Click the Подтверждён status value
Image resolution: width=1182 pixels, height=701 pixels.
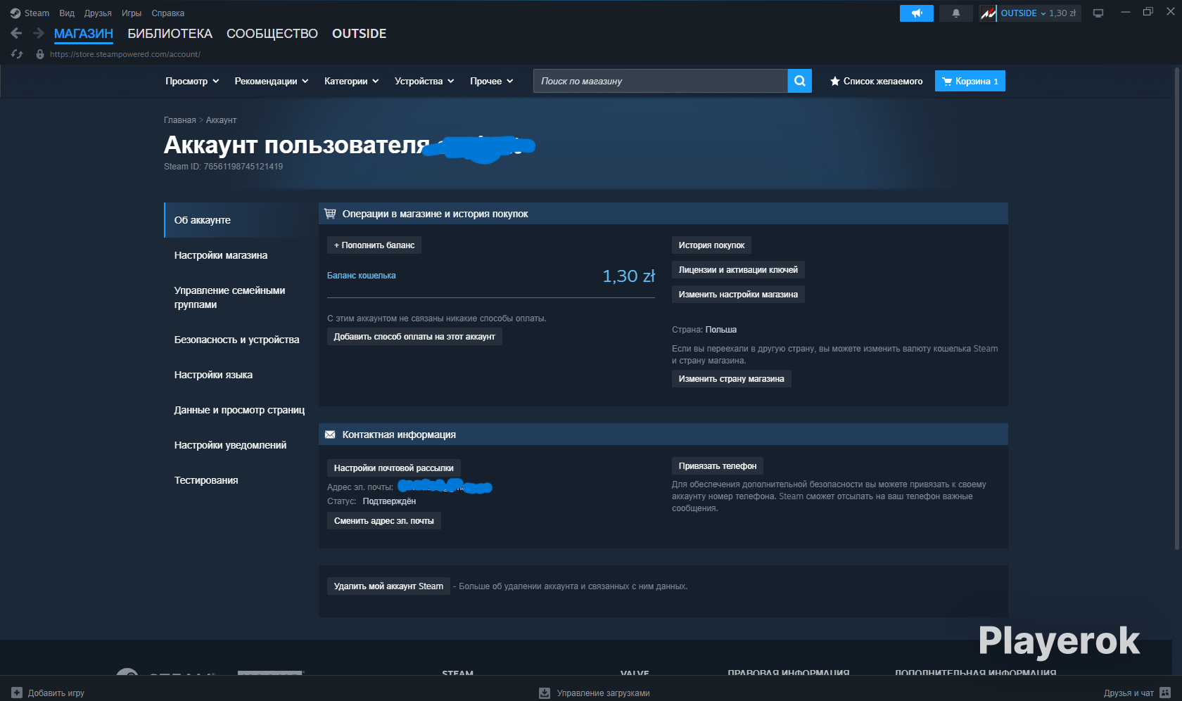(389, 501)
